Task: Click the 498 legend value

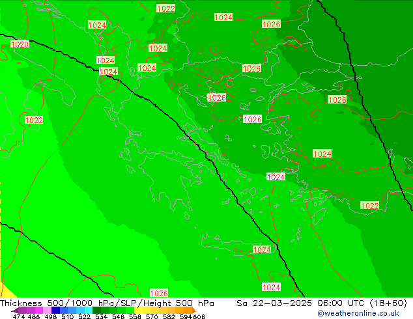Action: coord(51,316)
